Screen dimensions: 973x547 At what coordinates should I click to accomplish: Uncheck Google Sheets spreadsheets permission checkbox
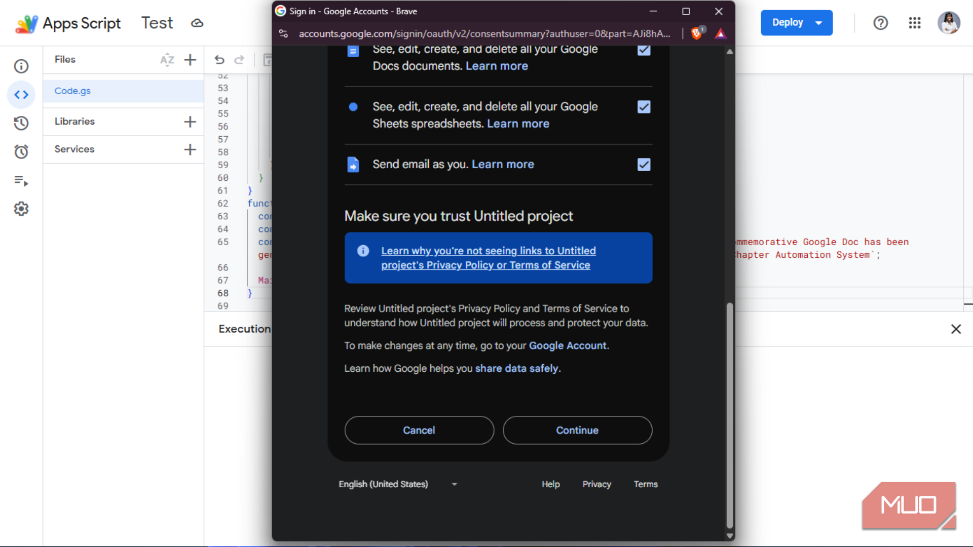point(644,107)
